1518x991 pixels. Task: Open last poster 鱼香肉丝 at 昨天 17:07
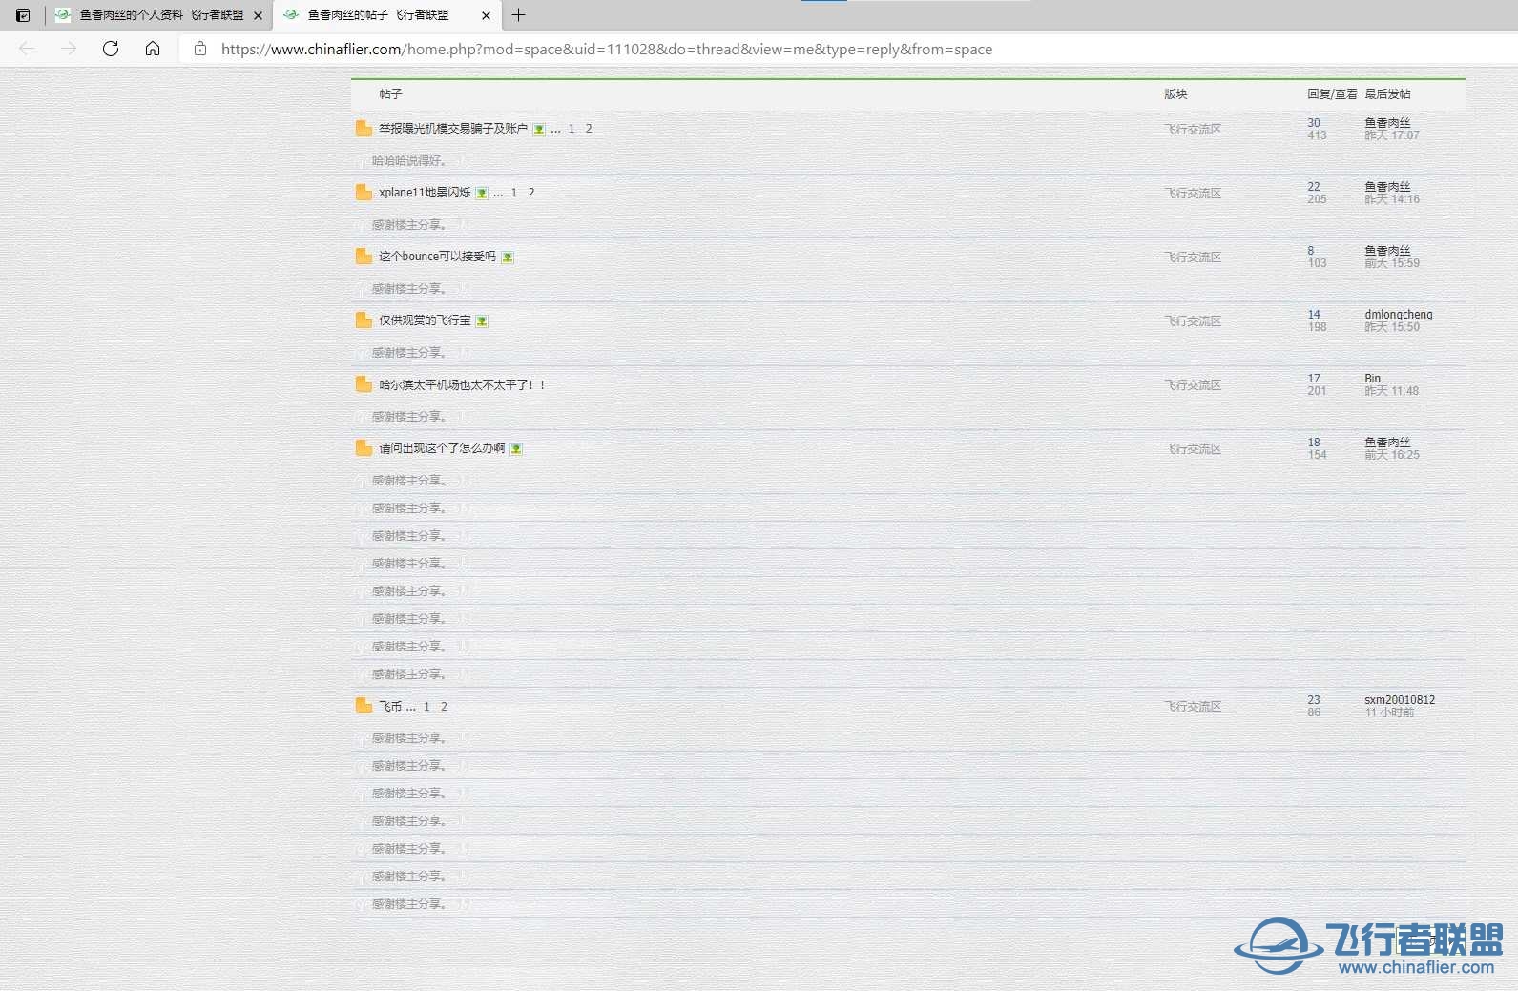(1387, 122)
